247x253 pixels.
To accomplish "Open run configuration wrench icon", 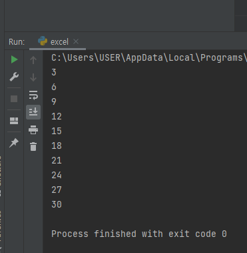I will (14, 77).
